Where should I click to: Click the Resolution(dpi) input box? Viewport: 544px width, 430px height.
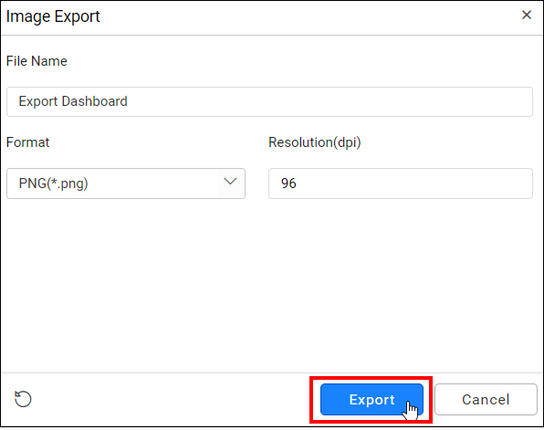(x=401, y=184)
